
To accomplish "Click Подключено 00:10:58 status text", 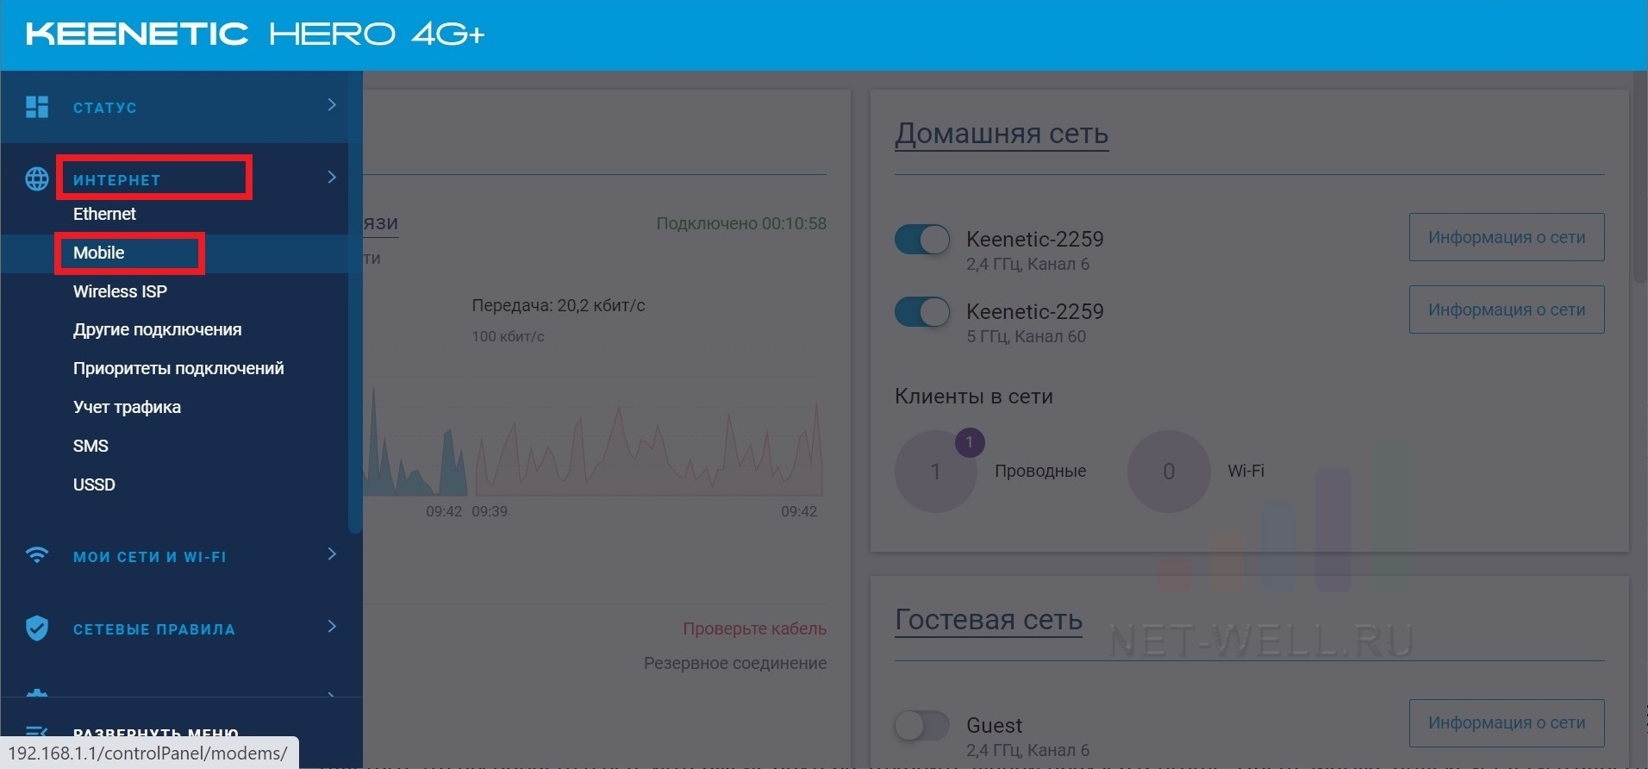I will 741,224.
